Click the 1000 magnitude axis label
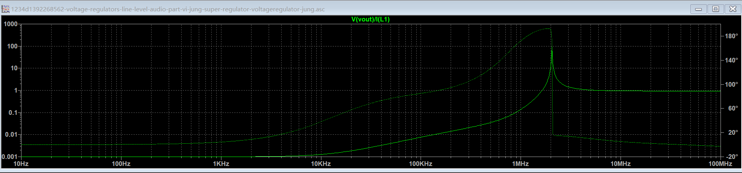Screen dimensions: 742x173 pos(11,24)
